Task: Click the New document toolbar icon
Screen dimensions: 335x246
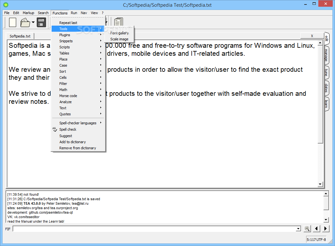Action: click(13, 22)
